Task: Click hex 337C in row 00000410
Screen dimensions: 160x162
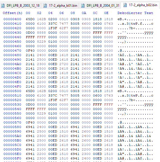Action: click(x=53, y=24)
